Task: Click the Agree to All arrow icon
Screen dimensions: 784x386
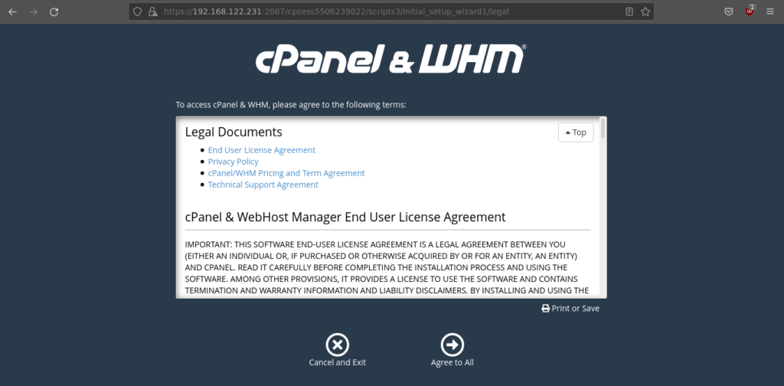Action: pyautogui.click(x=452, y=345)
